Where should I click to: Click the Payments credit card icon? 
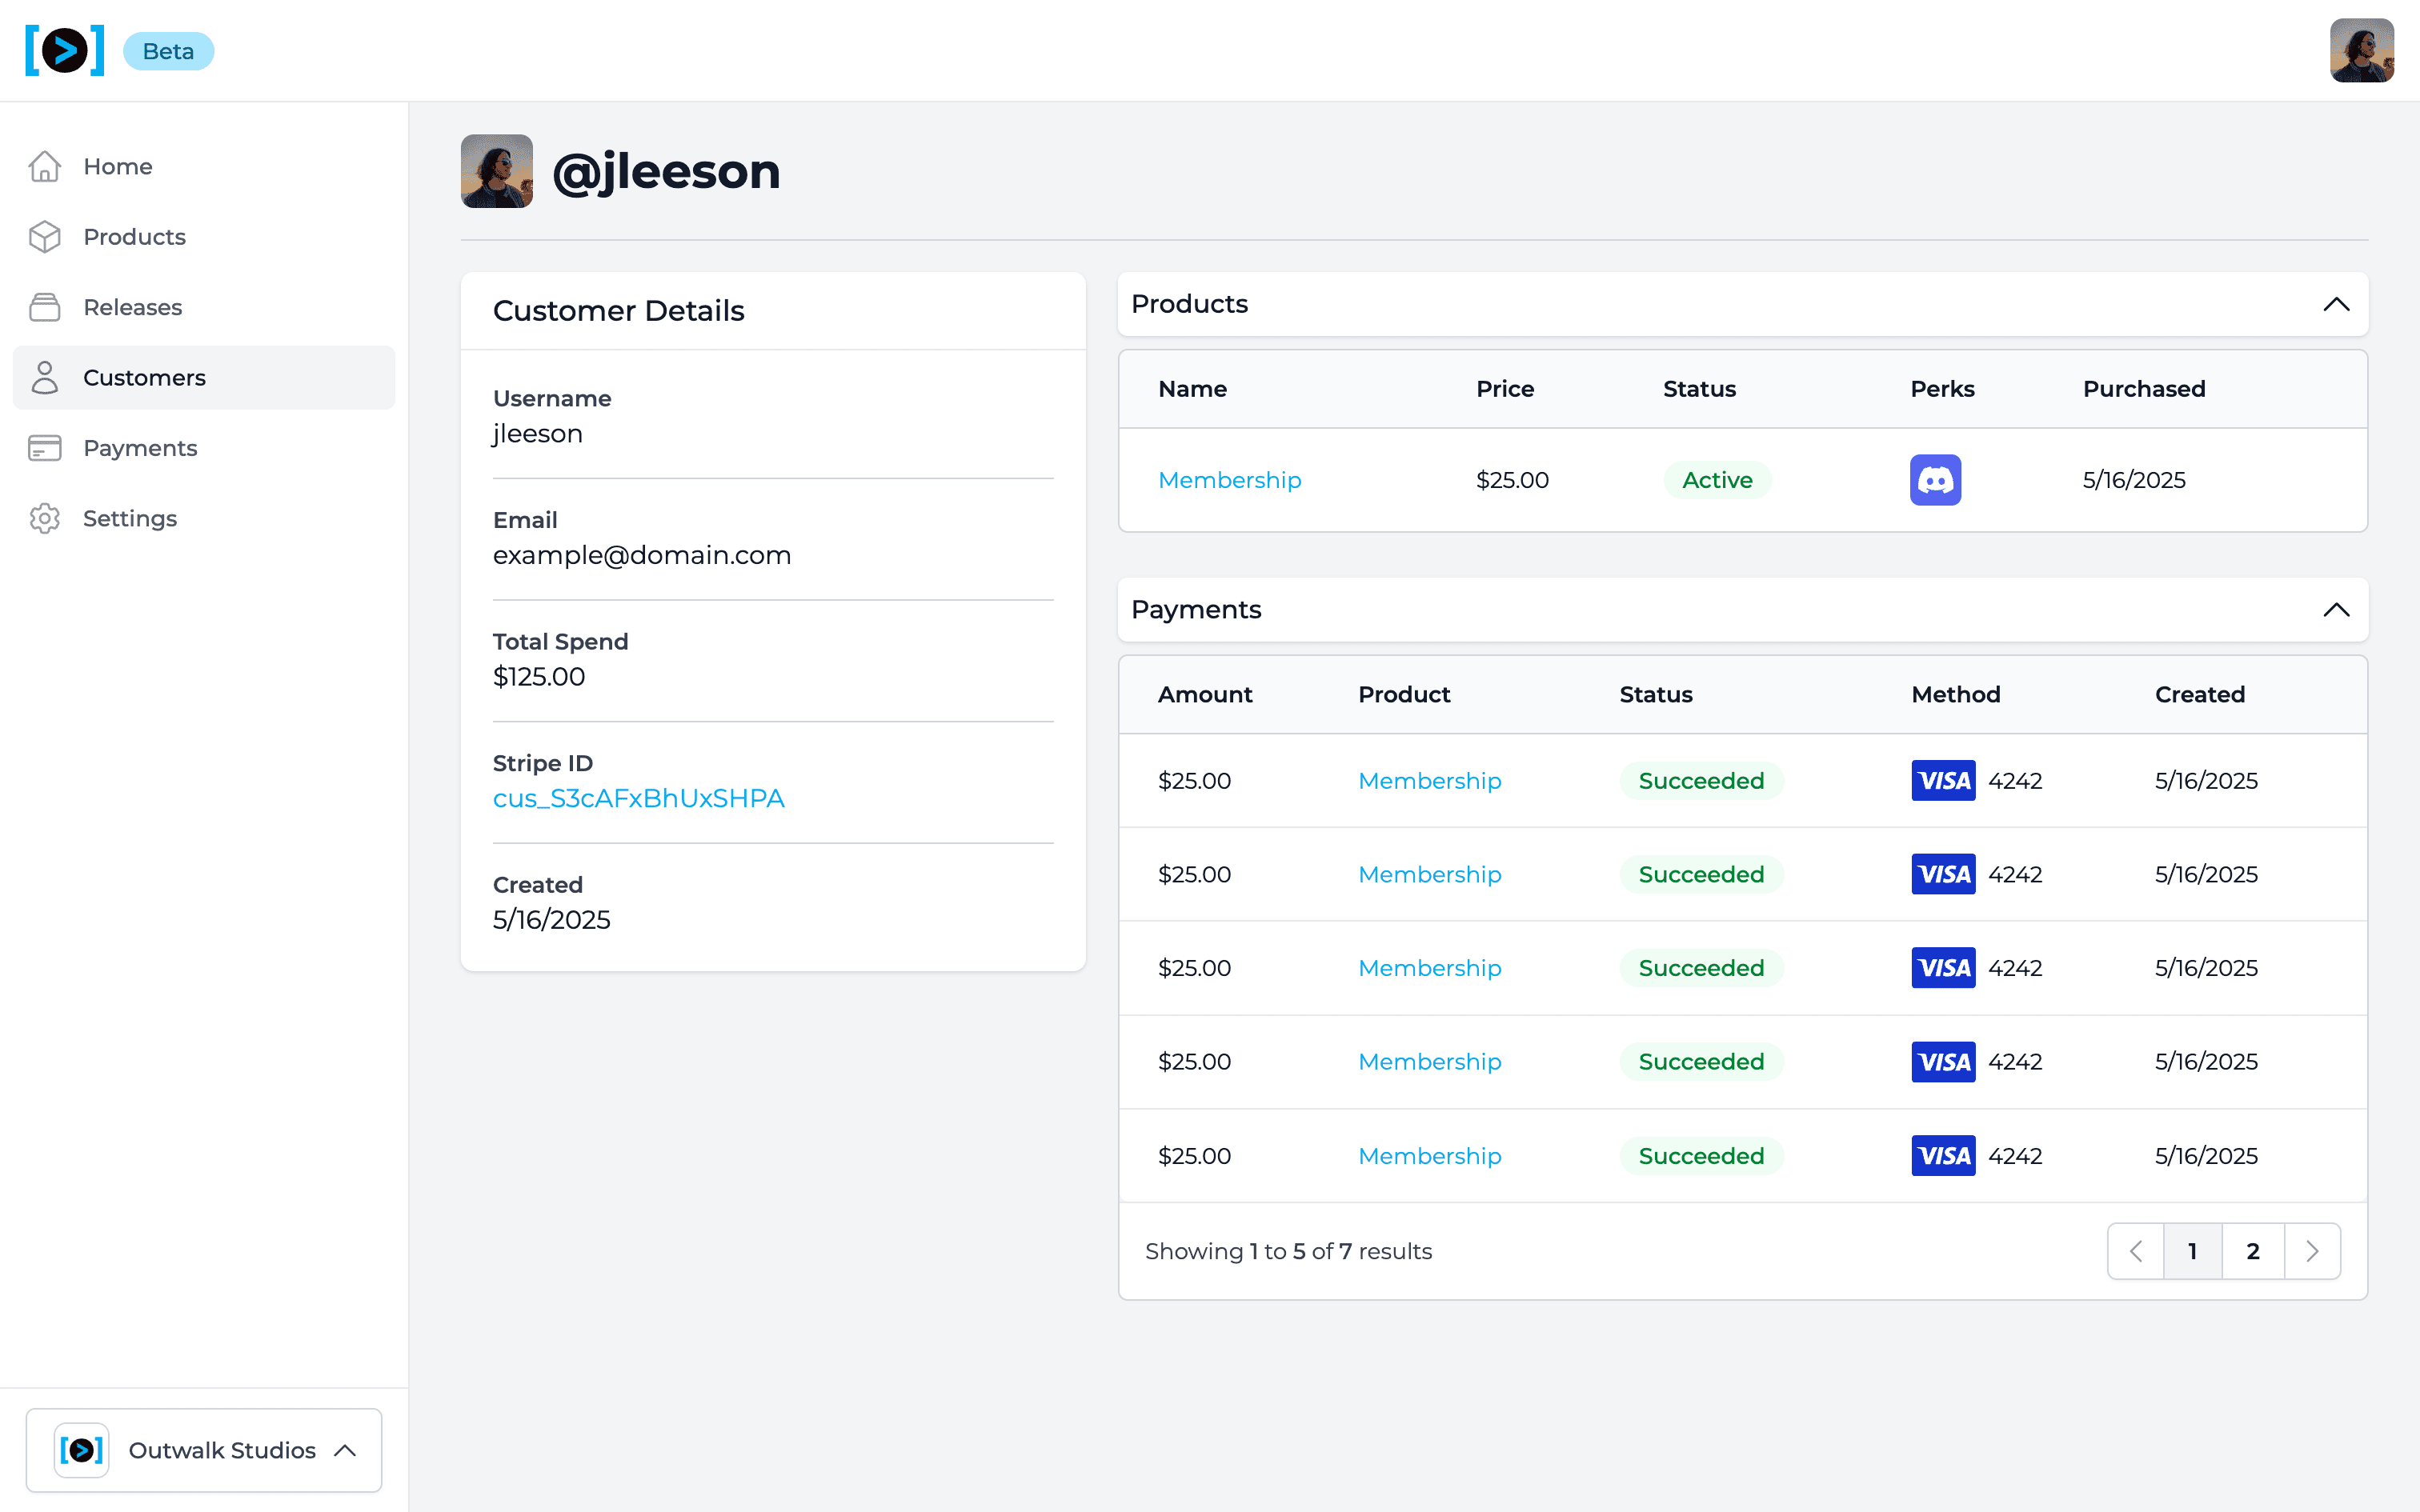(x=45, y=448)
